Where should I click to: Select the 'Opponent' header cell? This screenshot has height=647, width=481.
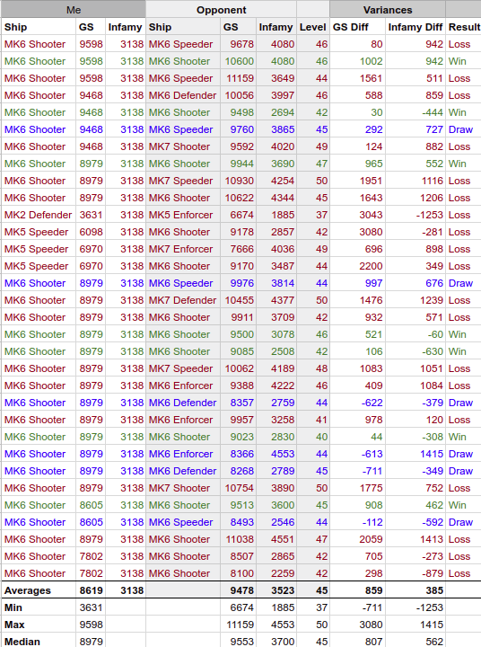tap(221, 10)
